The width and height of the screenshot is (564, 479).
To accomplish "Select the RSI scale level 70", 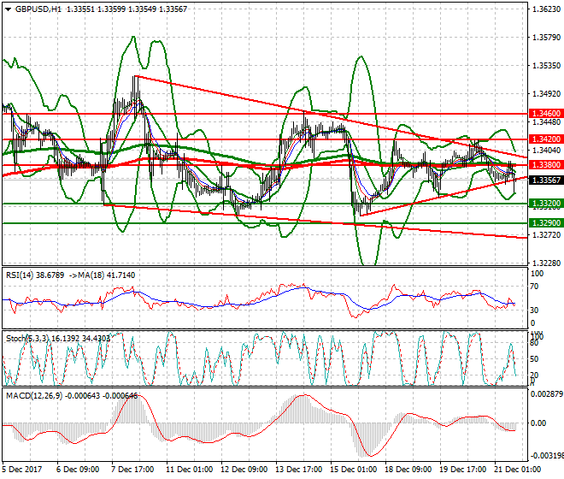I will coord(534,287).
